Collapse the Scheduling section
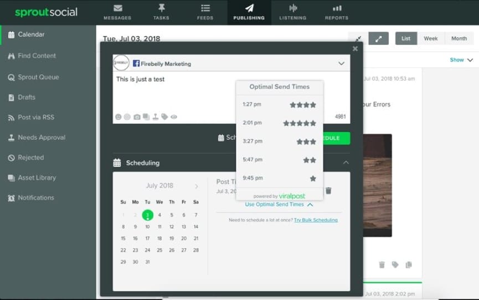Image resolution: width=479 pixels, height=300 pixels. tap(346, 162)
